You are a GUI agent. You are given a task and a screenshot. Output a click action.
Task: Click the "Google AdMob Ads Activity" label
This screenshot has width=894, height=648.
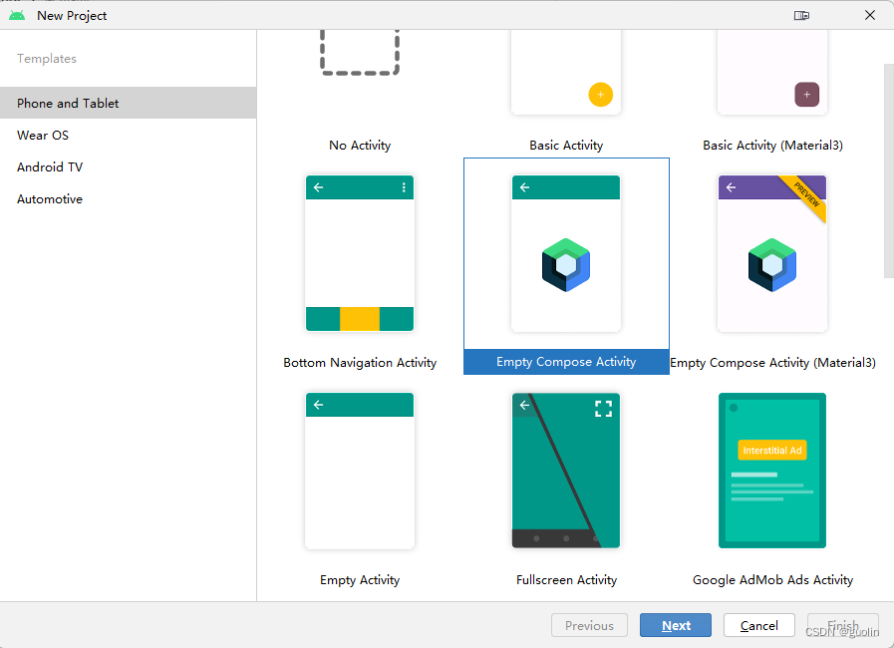click(x=772, y=580)
